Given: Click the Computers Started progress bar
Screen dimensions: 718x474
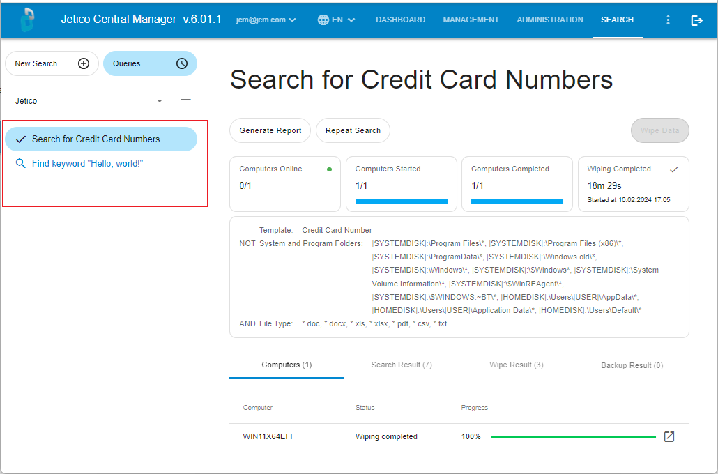Looking at the screenshot, I should coord(402,201).
